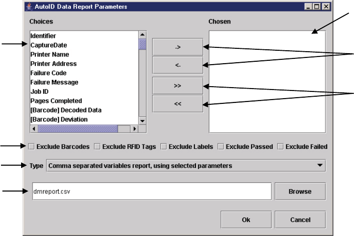Image resolution: width=354 pixels, height=236 pixels.
Task: Click the dmreport.csv filename field
Action: coord(152,191)
